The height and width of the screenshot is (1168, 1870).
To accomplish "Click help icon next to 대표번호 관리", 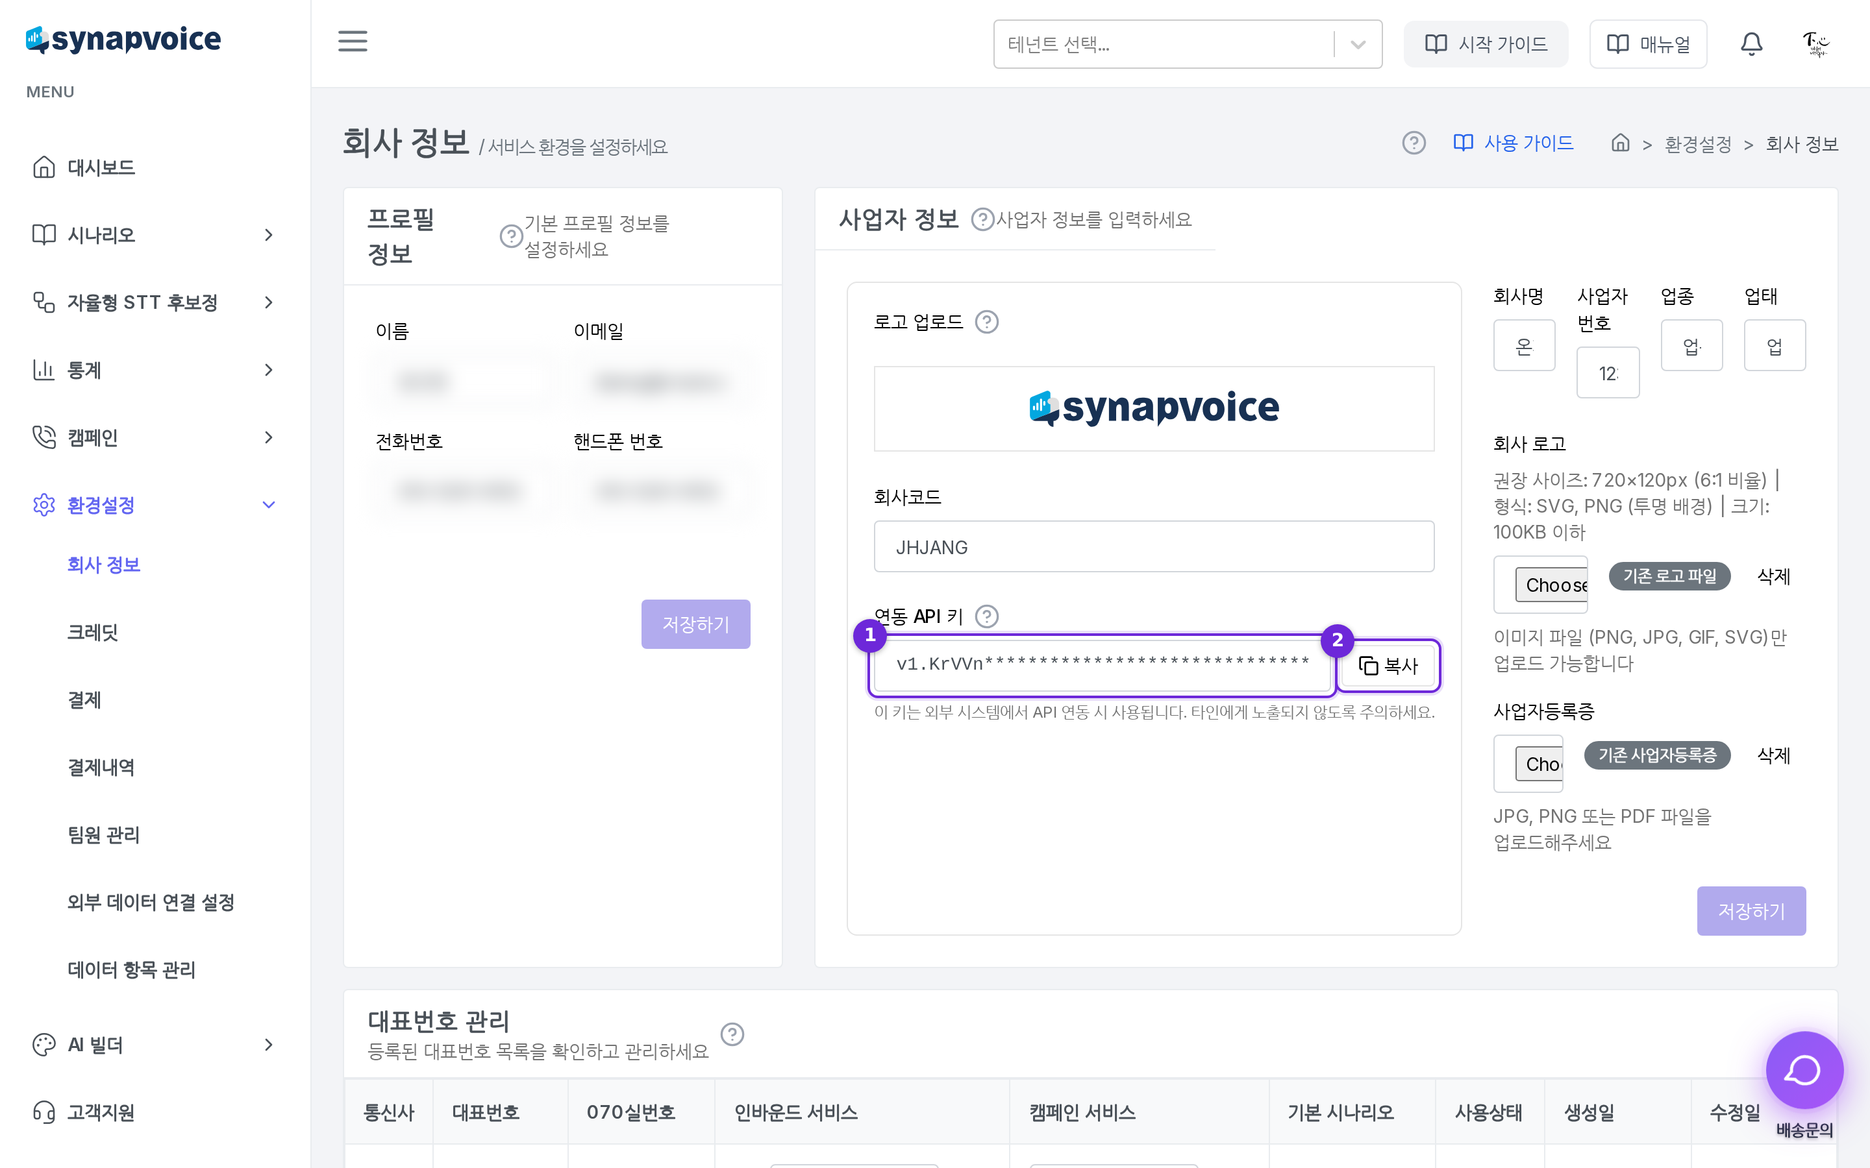I will pyautogui.click(x=732, y=1034).
